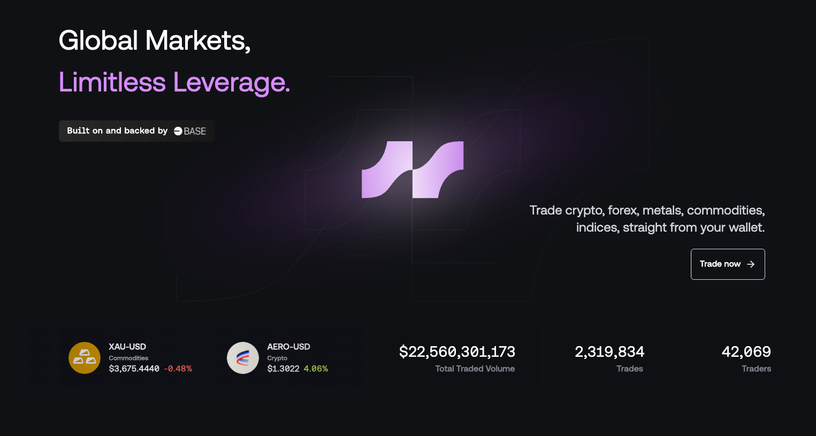Click the Total Traded Volume label
Screen dimensions: 816x436
click(x=475, y=369)
